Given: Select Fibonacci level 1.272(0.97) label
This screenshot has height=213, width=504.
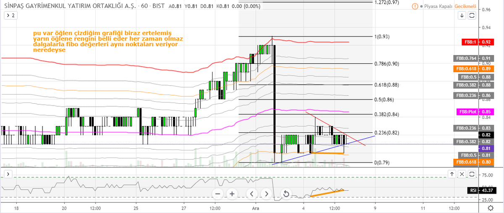Looking at the screenshot, I should click(386, 2).
